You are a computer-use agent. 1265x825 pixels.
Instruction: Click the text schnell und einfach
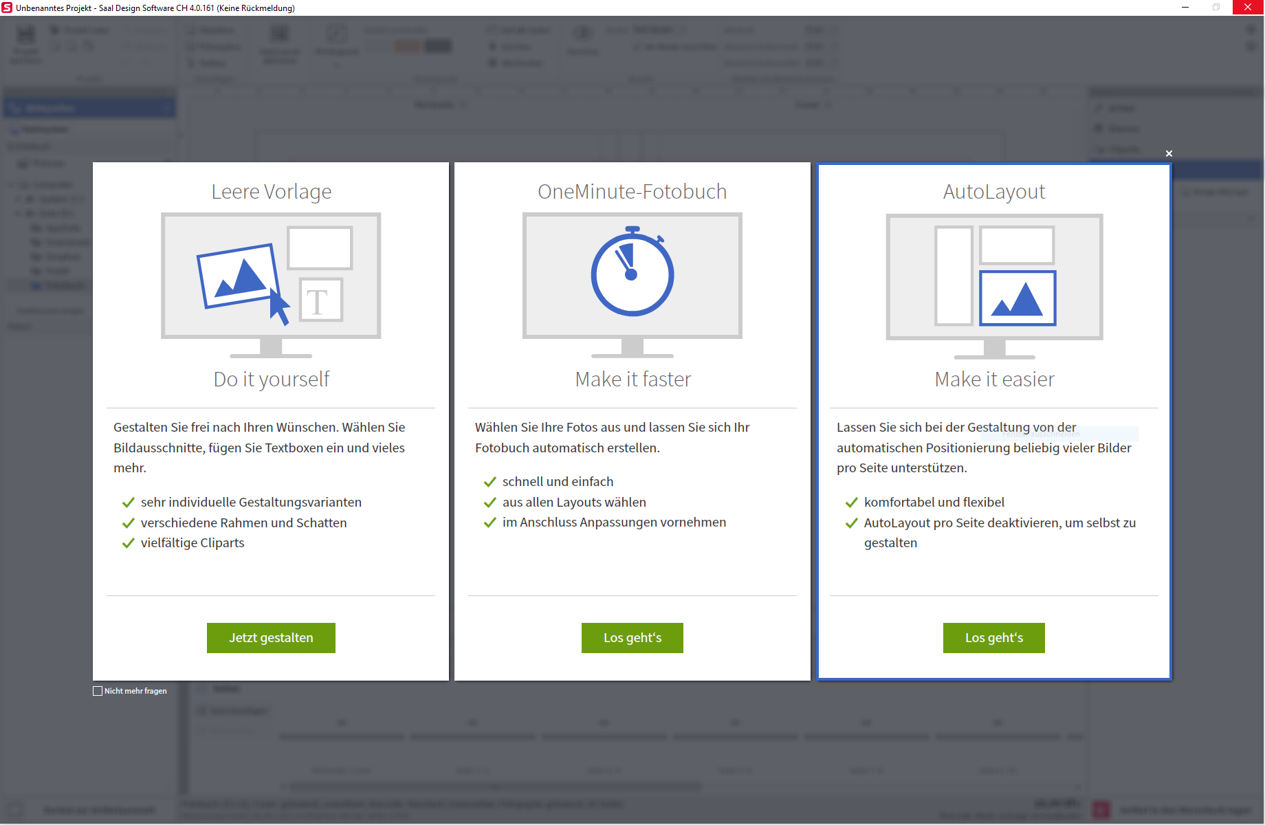pos(558,482)
